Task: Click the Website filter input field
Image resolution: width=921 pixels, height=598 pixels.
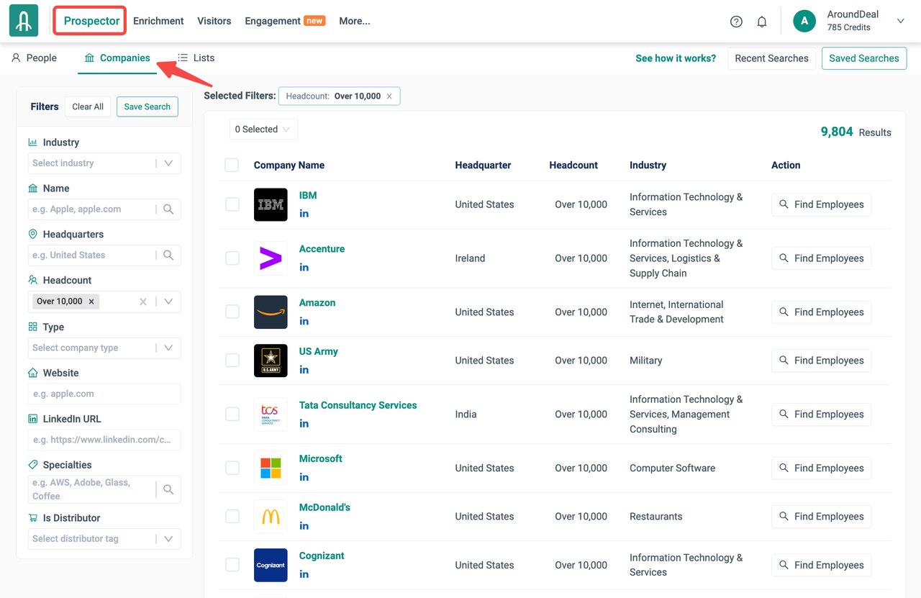Action: tap(104, 394)
